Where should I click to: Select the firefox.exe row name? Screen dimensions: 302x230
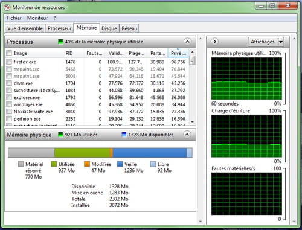click(25, 62)
